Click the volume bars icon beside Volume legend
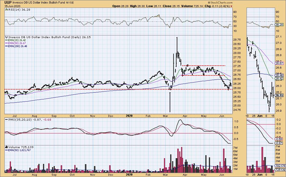 (x=6, y=147)
